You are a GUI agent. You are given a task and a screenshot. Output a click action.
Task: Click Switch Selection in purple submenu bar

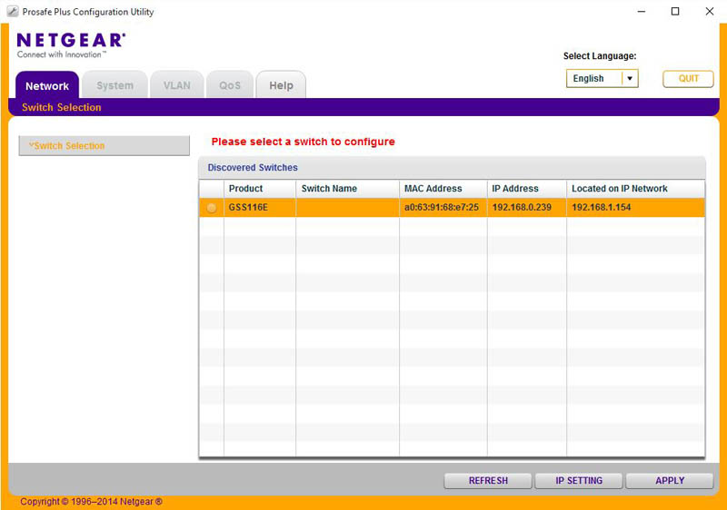click(61, 107)
